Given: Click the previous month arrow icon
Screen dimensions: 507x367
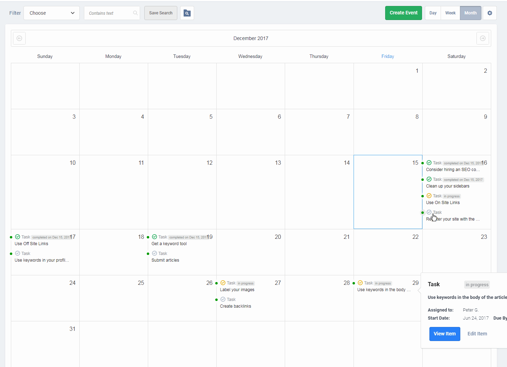Looking at the screenshot, I should (x=19, y=38).
